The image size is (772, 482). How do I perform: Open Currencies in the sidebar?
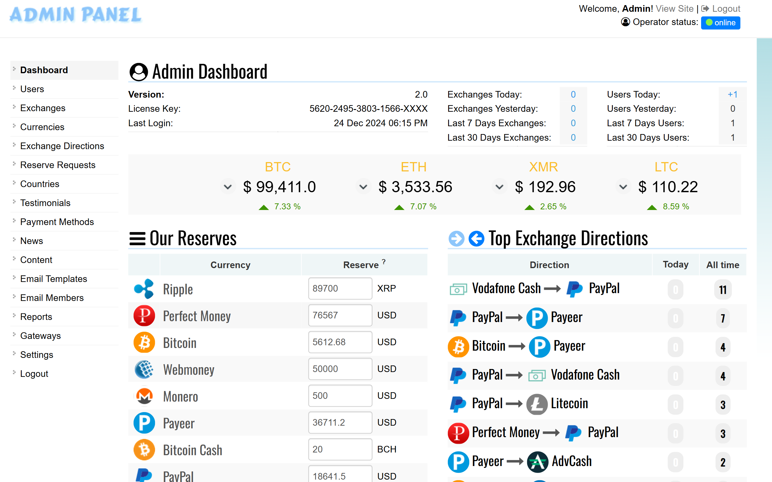tap(64, 127)
